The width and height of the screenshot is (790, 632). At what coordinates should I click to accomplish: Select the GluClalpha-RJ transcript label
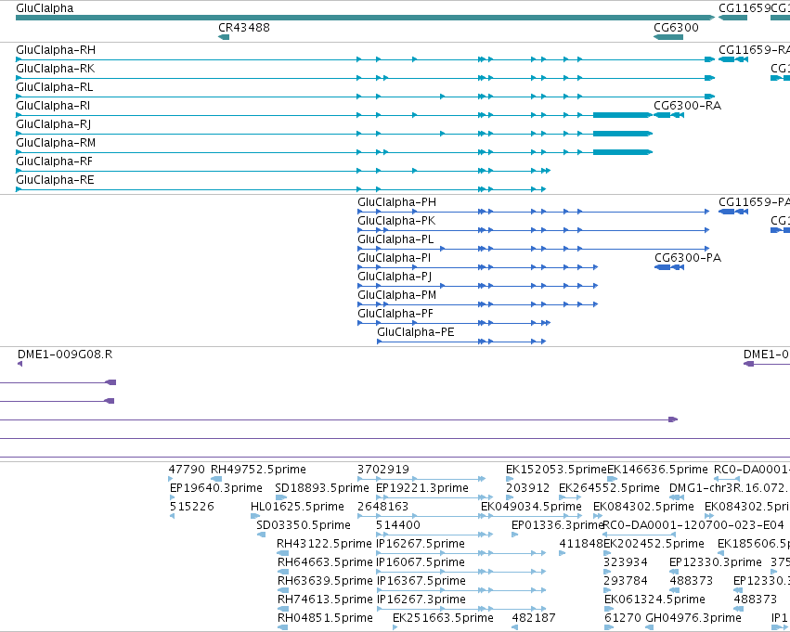[x=54, y=124]
